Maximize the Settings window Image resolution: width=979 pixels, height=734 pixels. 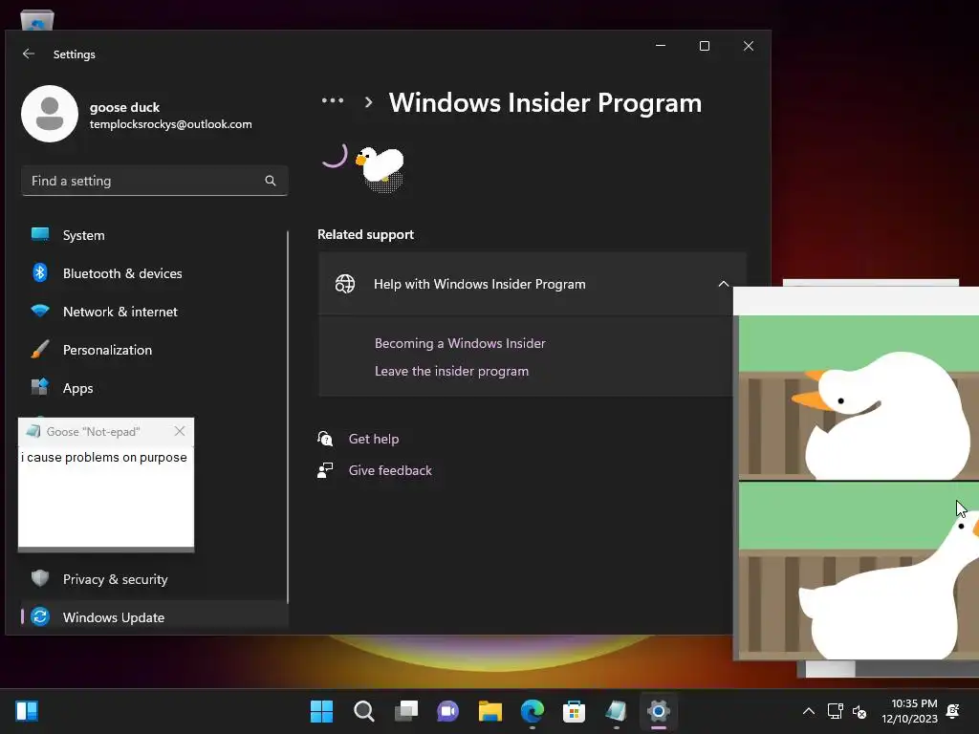coord(705,46)
